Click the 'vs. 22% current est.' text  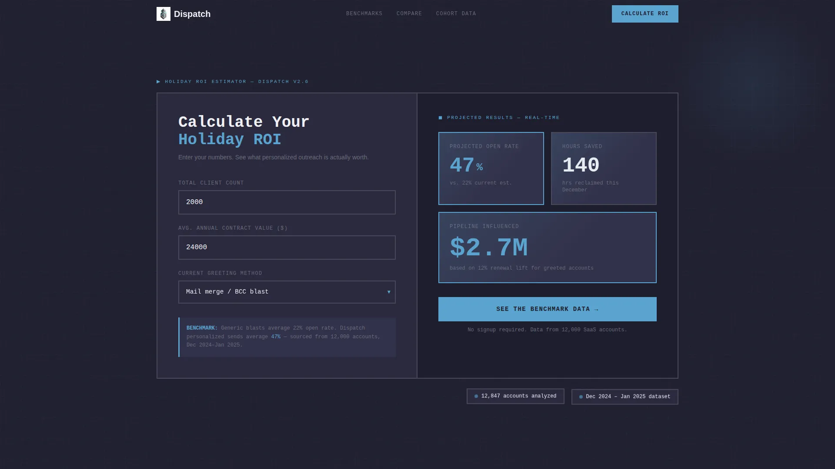(x=481, y=183)
